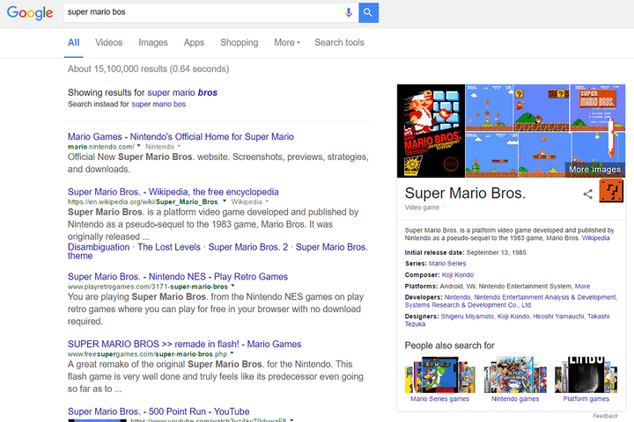634x422 pixels.
Task: Expand the Nintendo source dropdown arrow
Action: tap(179, 146)
